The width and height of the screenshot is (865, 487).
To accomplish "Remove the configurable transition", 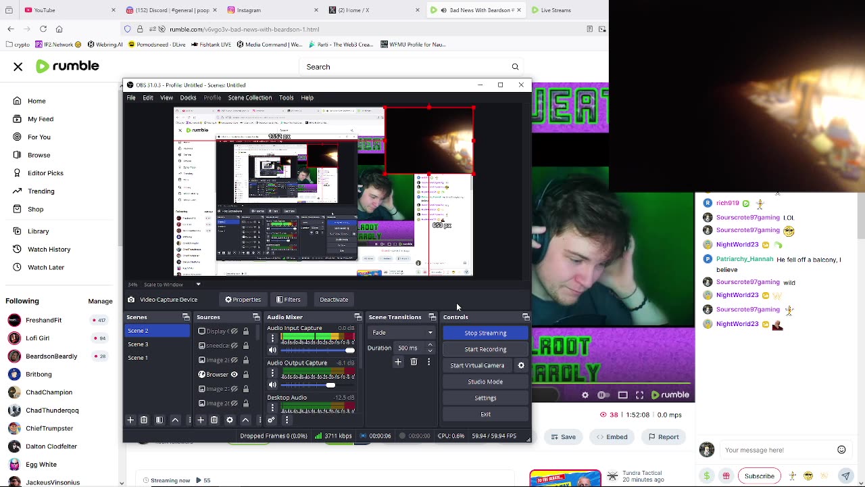I will tap(414, 362).
